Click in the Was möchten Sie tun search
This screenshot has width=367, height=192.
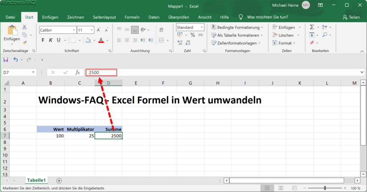(267, 17)
